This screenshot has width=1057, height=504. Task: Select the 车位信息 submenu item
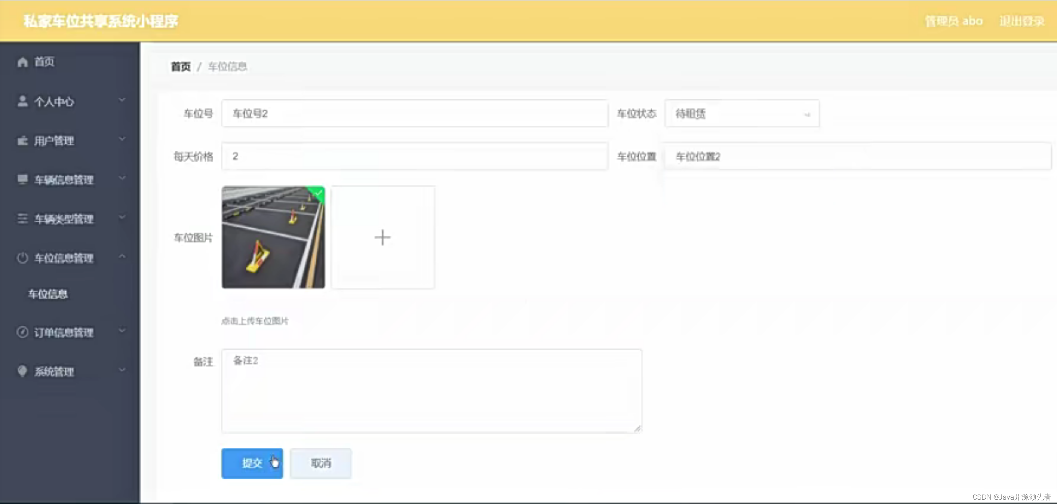(48, 294)
